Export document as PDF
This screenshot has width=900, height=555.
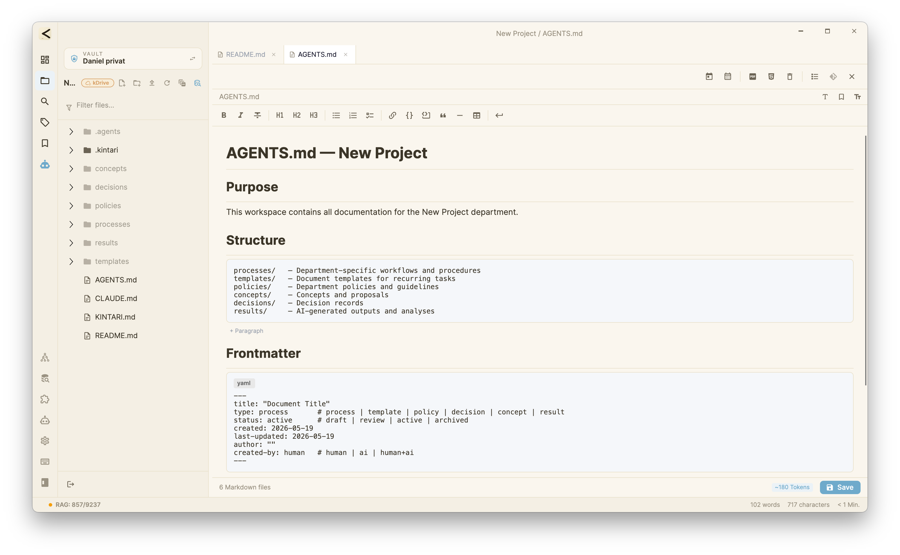(753, 76)
